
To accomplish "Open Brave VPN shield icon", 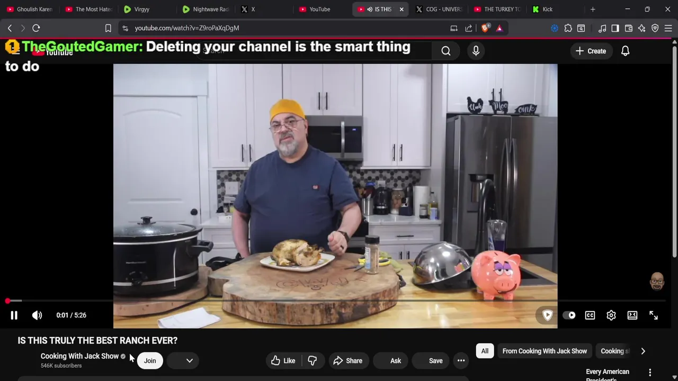I will pyautogui.click(x=655, y=28).
